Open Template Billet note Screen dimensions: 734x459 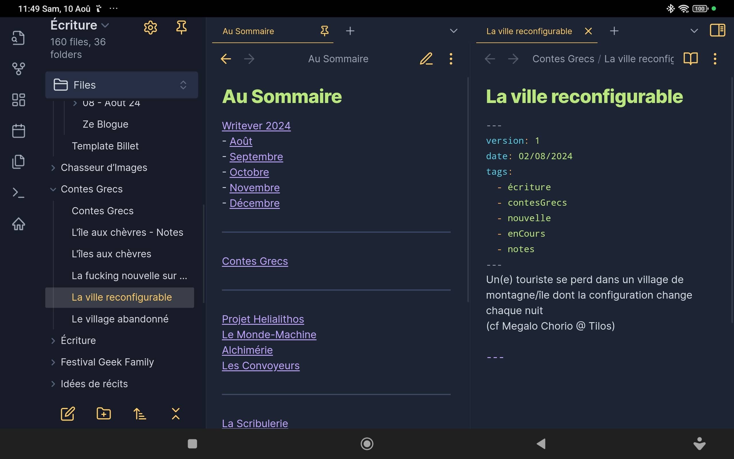point(105,146)
